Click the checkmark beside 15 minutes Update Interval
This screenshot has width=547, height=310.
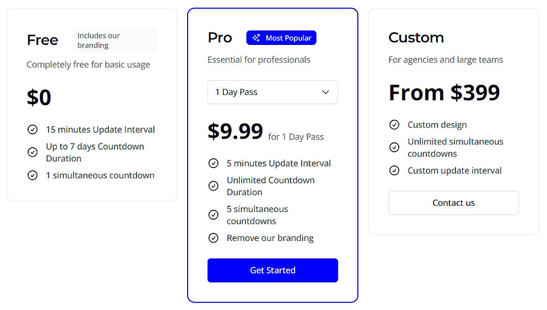click(x=32, y=130)
